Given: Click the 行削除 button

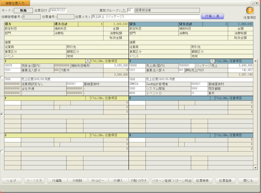Looking at the screenshot, I should point(77,181).
